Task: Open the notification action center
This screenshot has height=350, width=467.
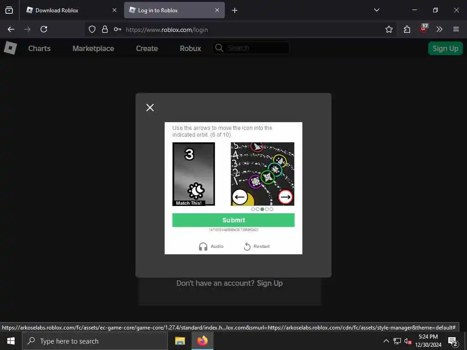Action: pyautogui.click(x=453, y=341)
